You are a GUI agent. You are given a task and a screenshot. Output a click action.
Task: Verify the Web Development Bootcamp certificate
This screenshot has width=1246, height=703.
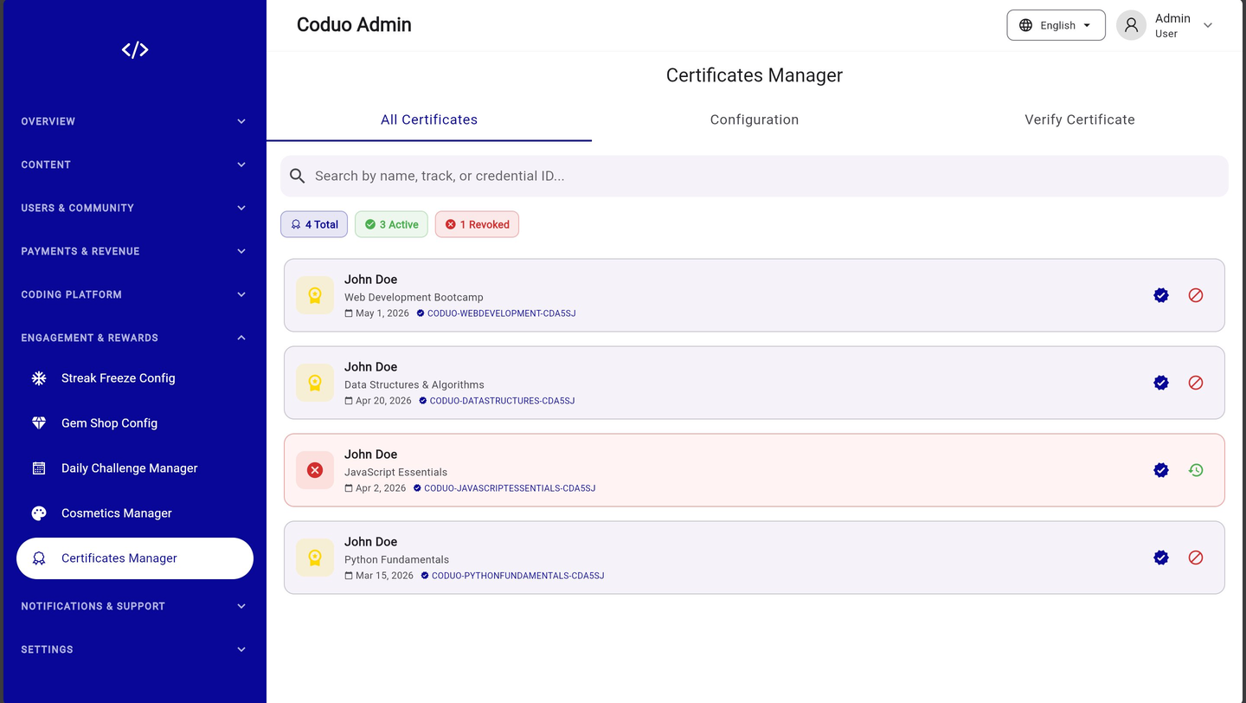[x=1161, y=295]
